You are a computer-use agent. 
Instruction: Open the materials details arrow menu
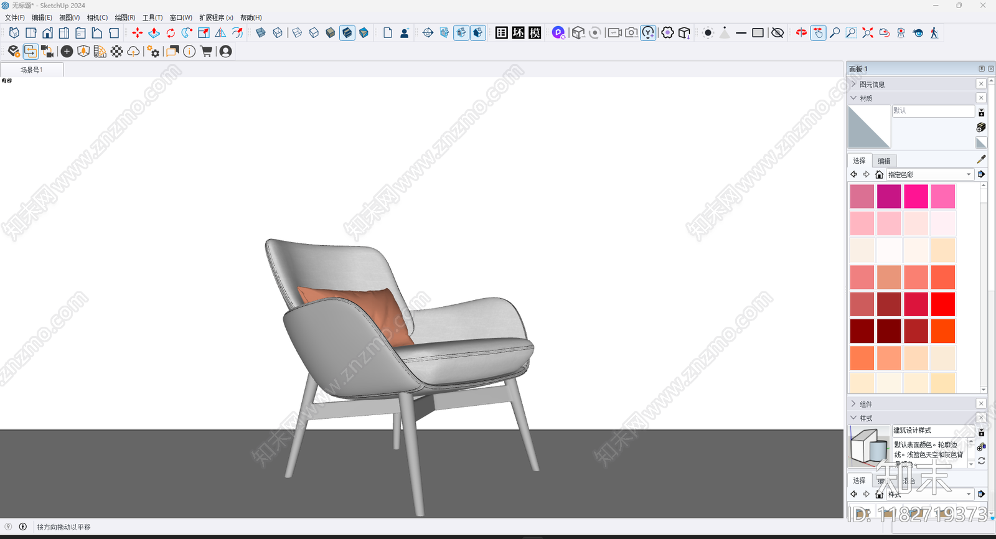981,174
